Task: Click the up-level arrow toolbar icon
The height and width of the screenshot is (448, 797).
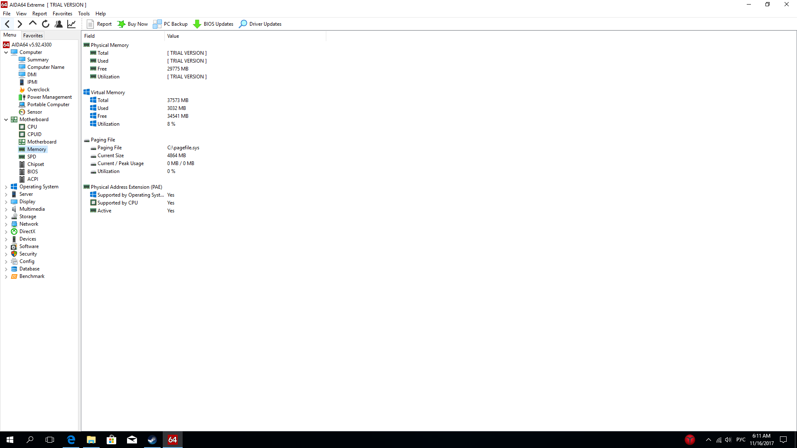Action: tap(33, 24)
